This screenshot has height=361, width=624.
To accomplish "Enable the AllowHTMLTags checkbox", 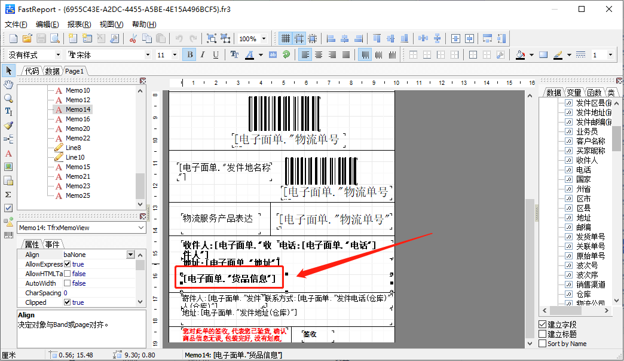I will click(68, 273).
